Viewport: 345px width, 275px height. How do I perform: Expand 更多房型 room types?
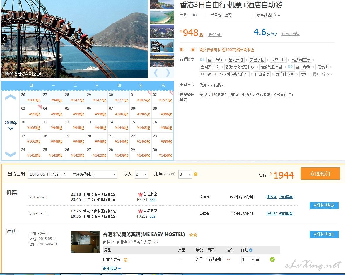112,269
